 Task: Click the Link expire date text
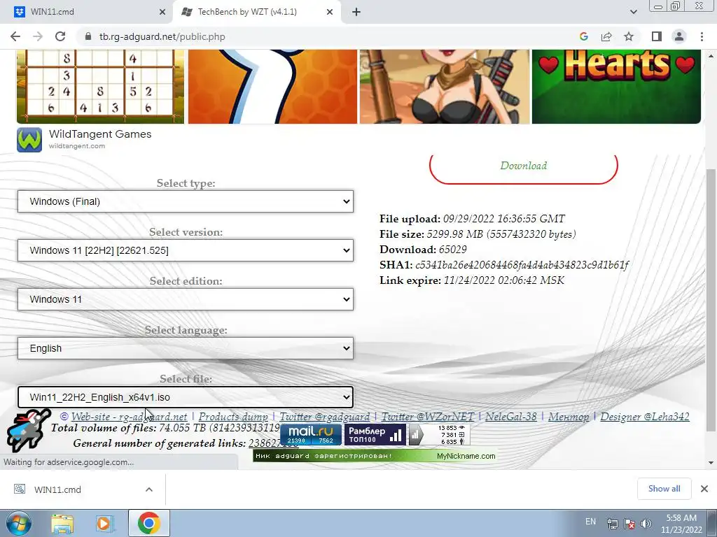(x=504, y=280)
